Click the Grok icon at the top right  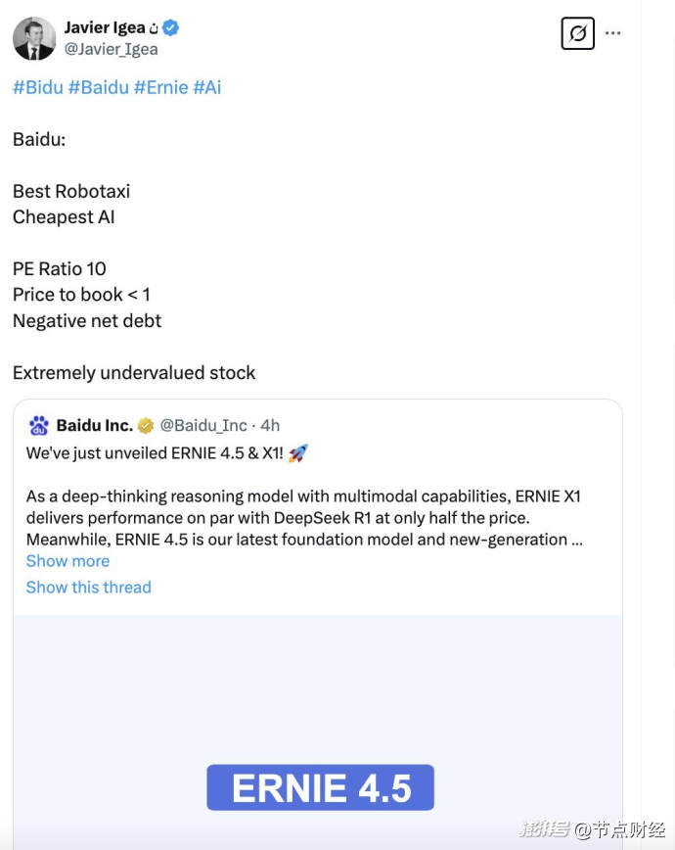coord(578,34)
